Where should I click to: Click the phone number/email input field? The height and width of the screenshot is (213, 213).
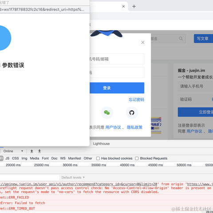[117, 59]
